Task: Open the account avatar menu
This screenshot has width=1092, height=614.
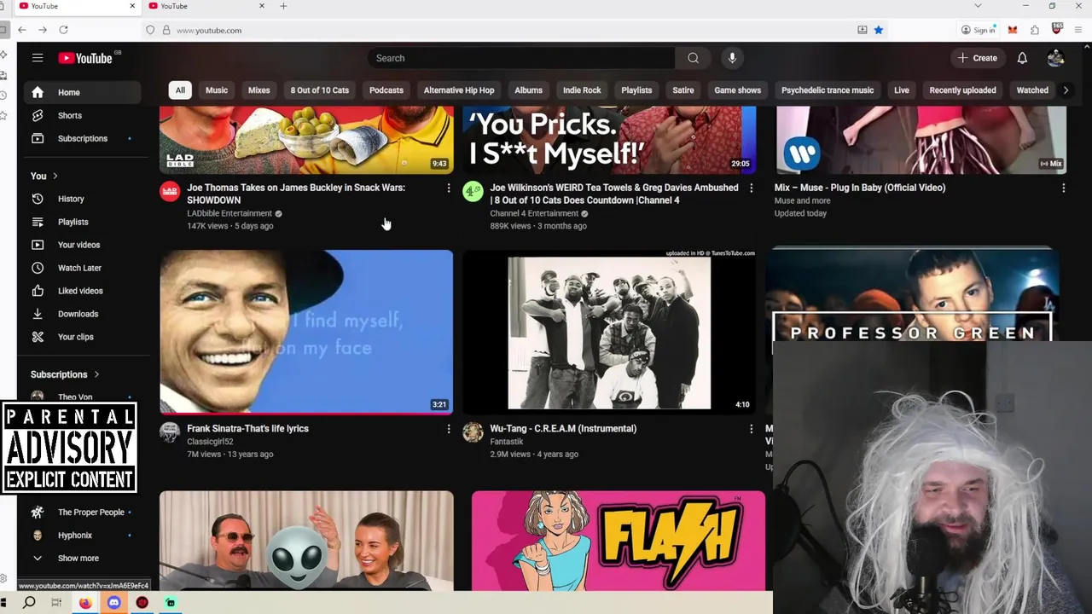Action: point(1055,58)
